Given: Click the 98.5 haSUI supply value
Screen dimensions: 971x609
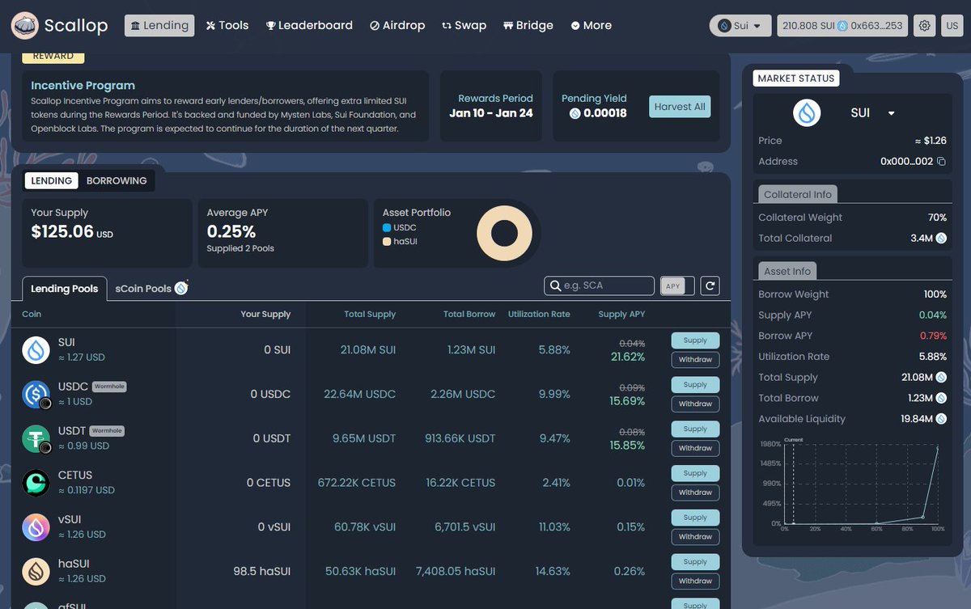Looking at the screenshot, I should 261,571.
